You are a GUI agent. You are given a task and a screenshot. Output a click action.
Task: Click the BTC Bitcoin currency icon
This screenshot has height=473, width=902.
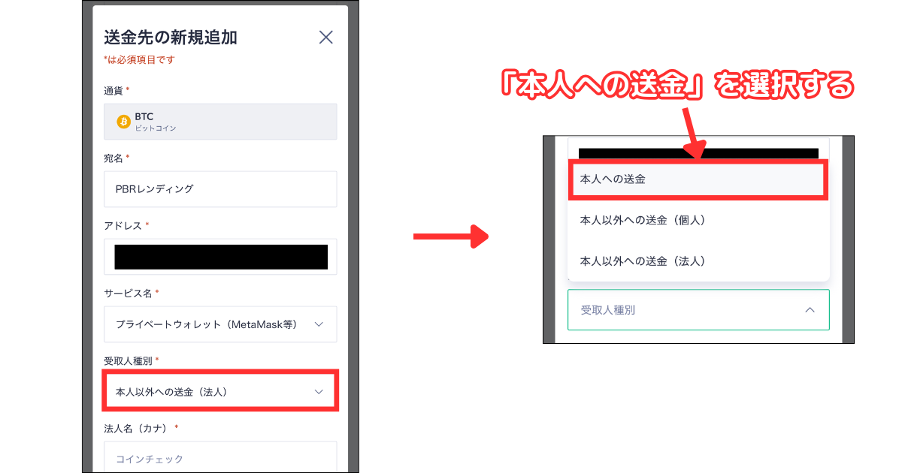(x=123, y=121)
